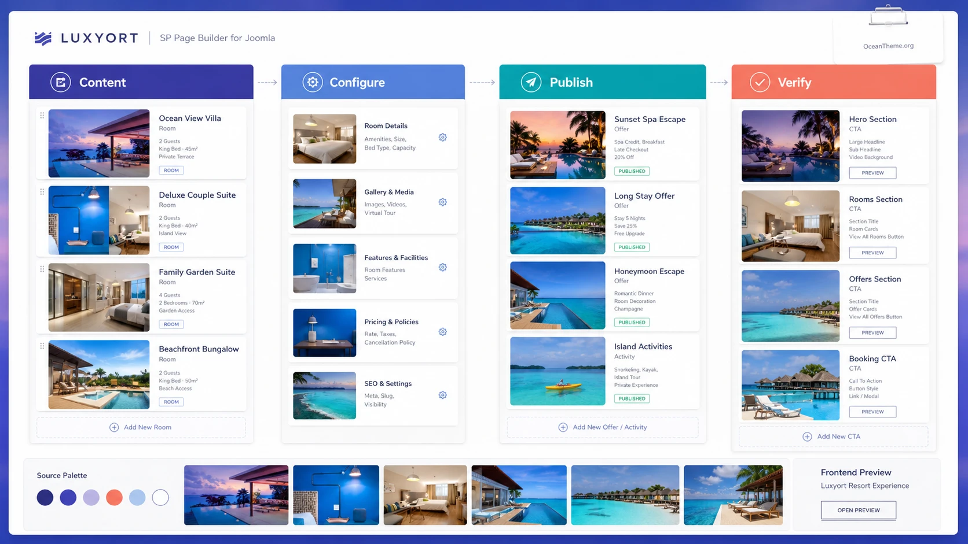
Task: Preview the Rooms Section
Action: pyautogui.click(x=872, y=253)
